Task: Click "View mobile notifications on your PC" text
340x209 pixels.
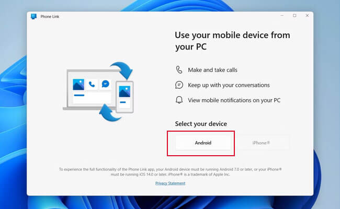Action: 234,100
